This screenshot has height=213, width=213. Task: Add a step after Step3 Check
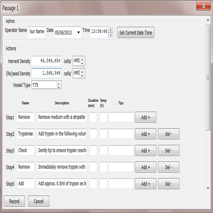click(x=145, y=151)
